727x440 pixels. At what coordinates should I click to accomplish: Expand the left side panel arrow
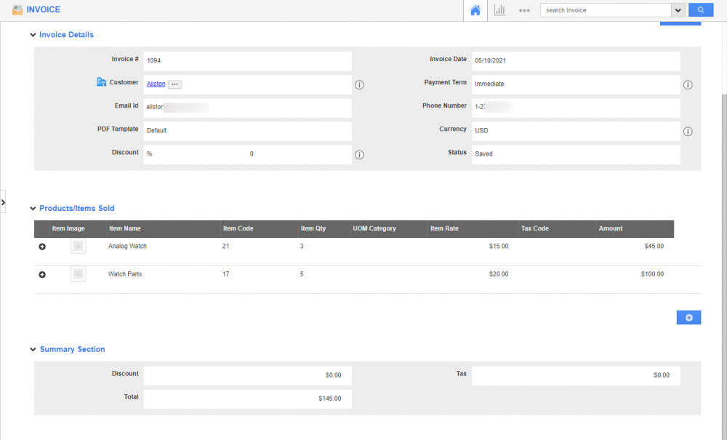(x=3, y=201)
